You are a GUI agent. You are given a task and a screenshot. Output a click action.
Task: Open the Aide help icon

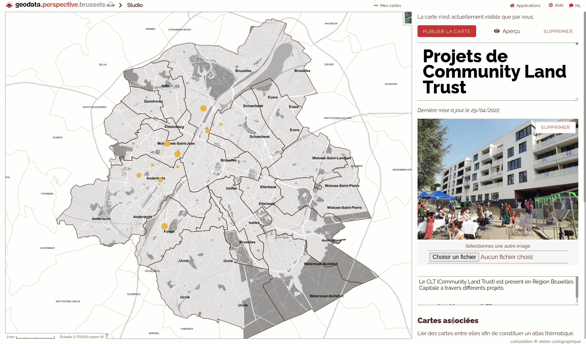click(x=550, y=5)
